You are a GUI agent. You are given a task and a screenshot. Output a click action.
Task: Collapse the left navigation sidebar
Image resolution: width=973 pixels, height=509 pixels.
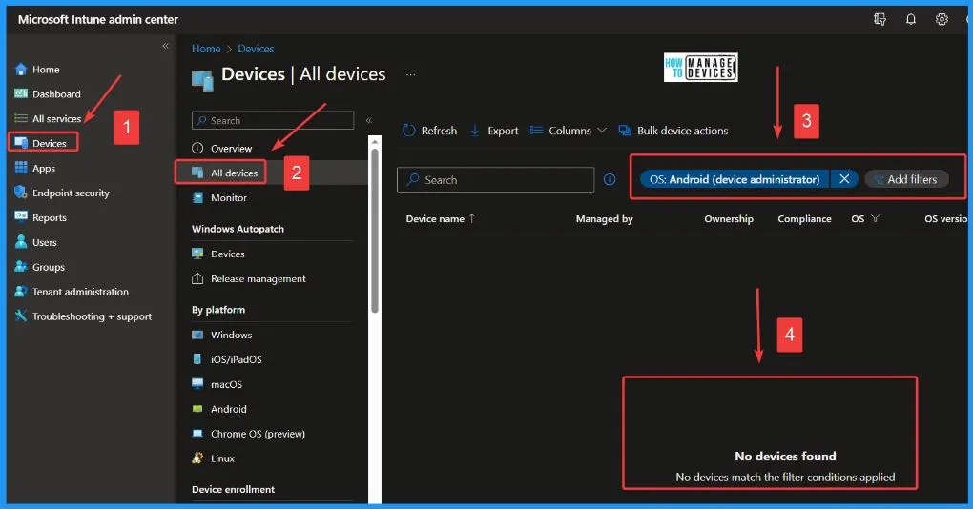[x=165, y=46]
